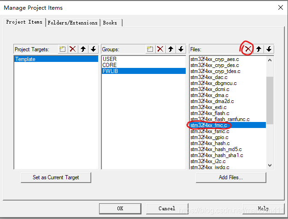Select file stm32f4xx_flash.c

[x=228, y=113]
